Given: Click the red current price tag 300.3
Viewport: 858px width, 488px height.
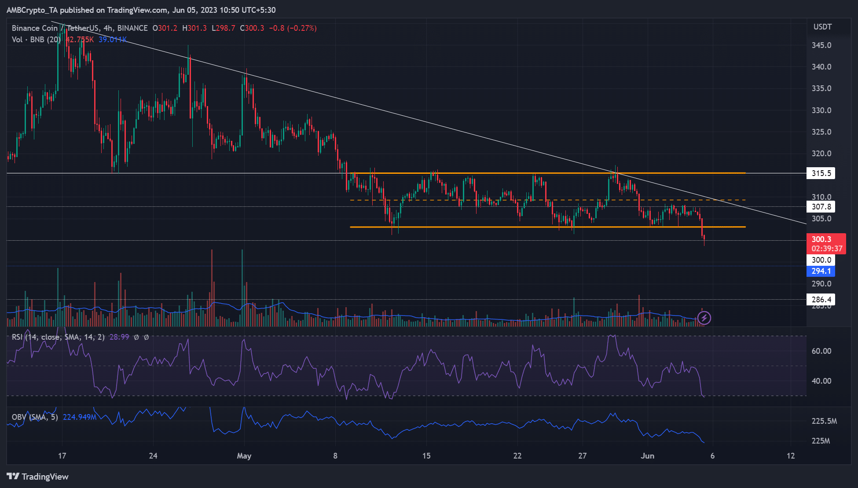Looking at the screenshot, I should (821, 239).
